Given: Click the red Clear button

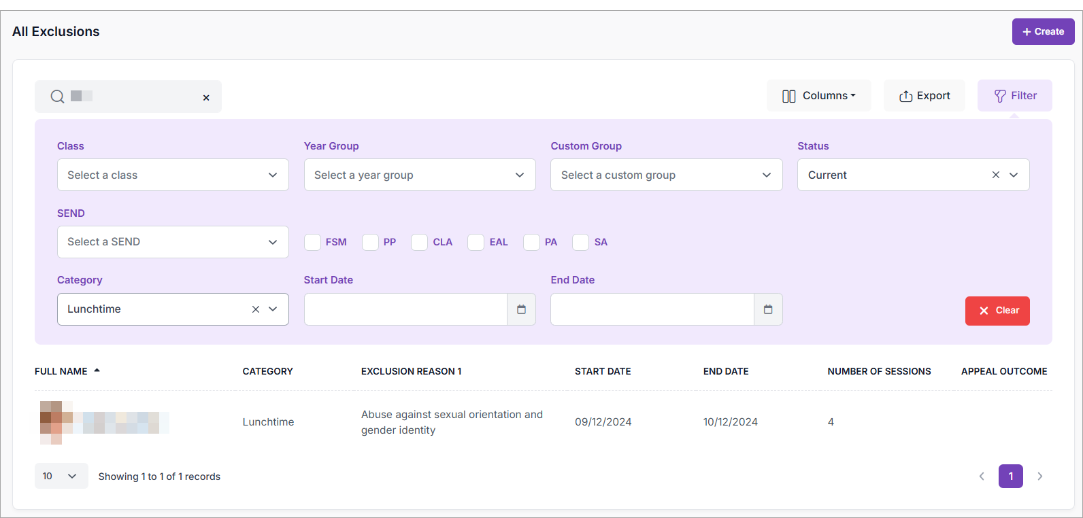Looking at the screenshot, I should [997, 311].
